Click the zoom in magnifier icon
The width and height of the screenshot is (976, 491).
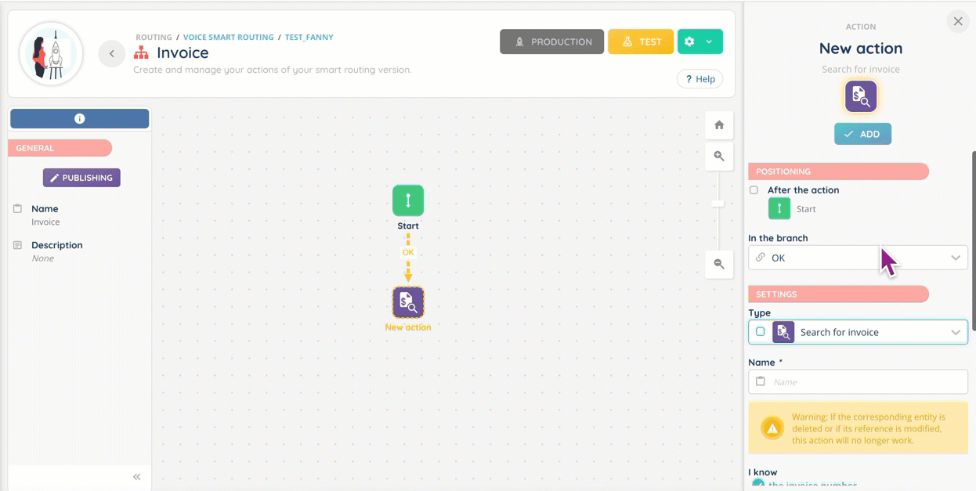(x=719, y=156)
